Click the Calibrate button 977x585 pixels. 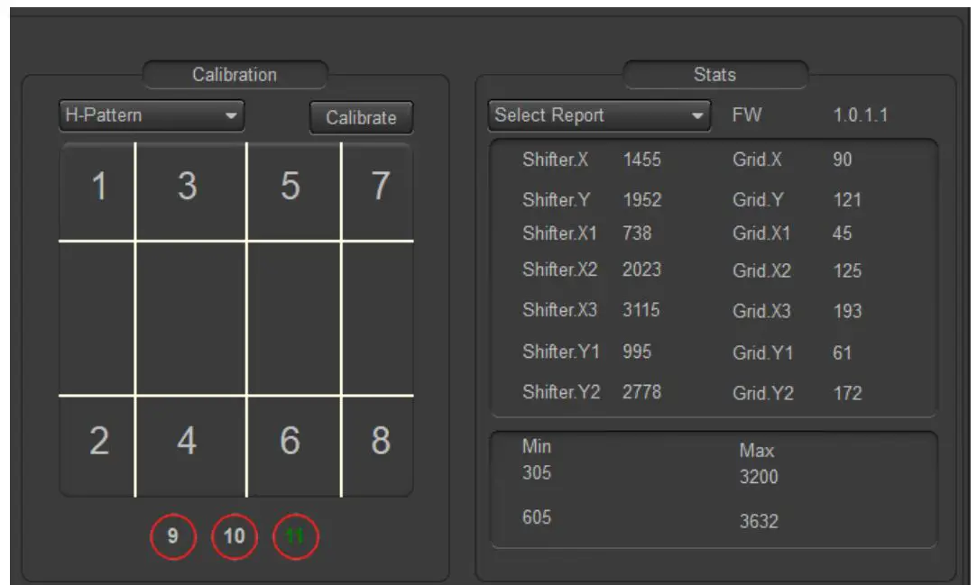click(360, 117)
